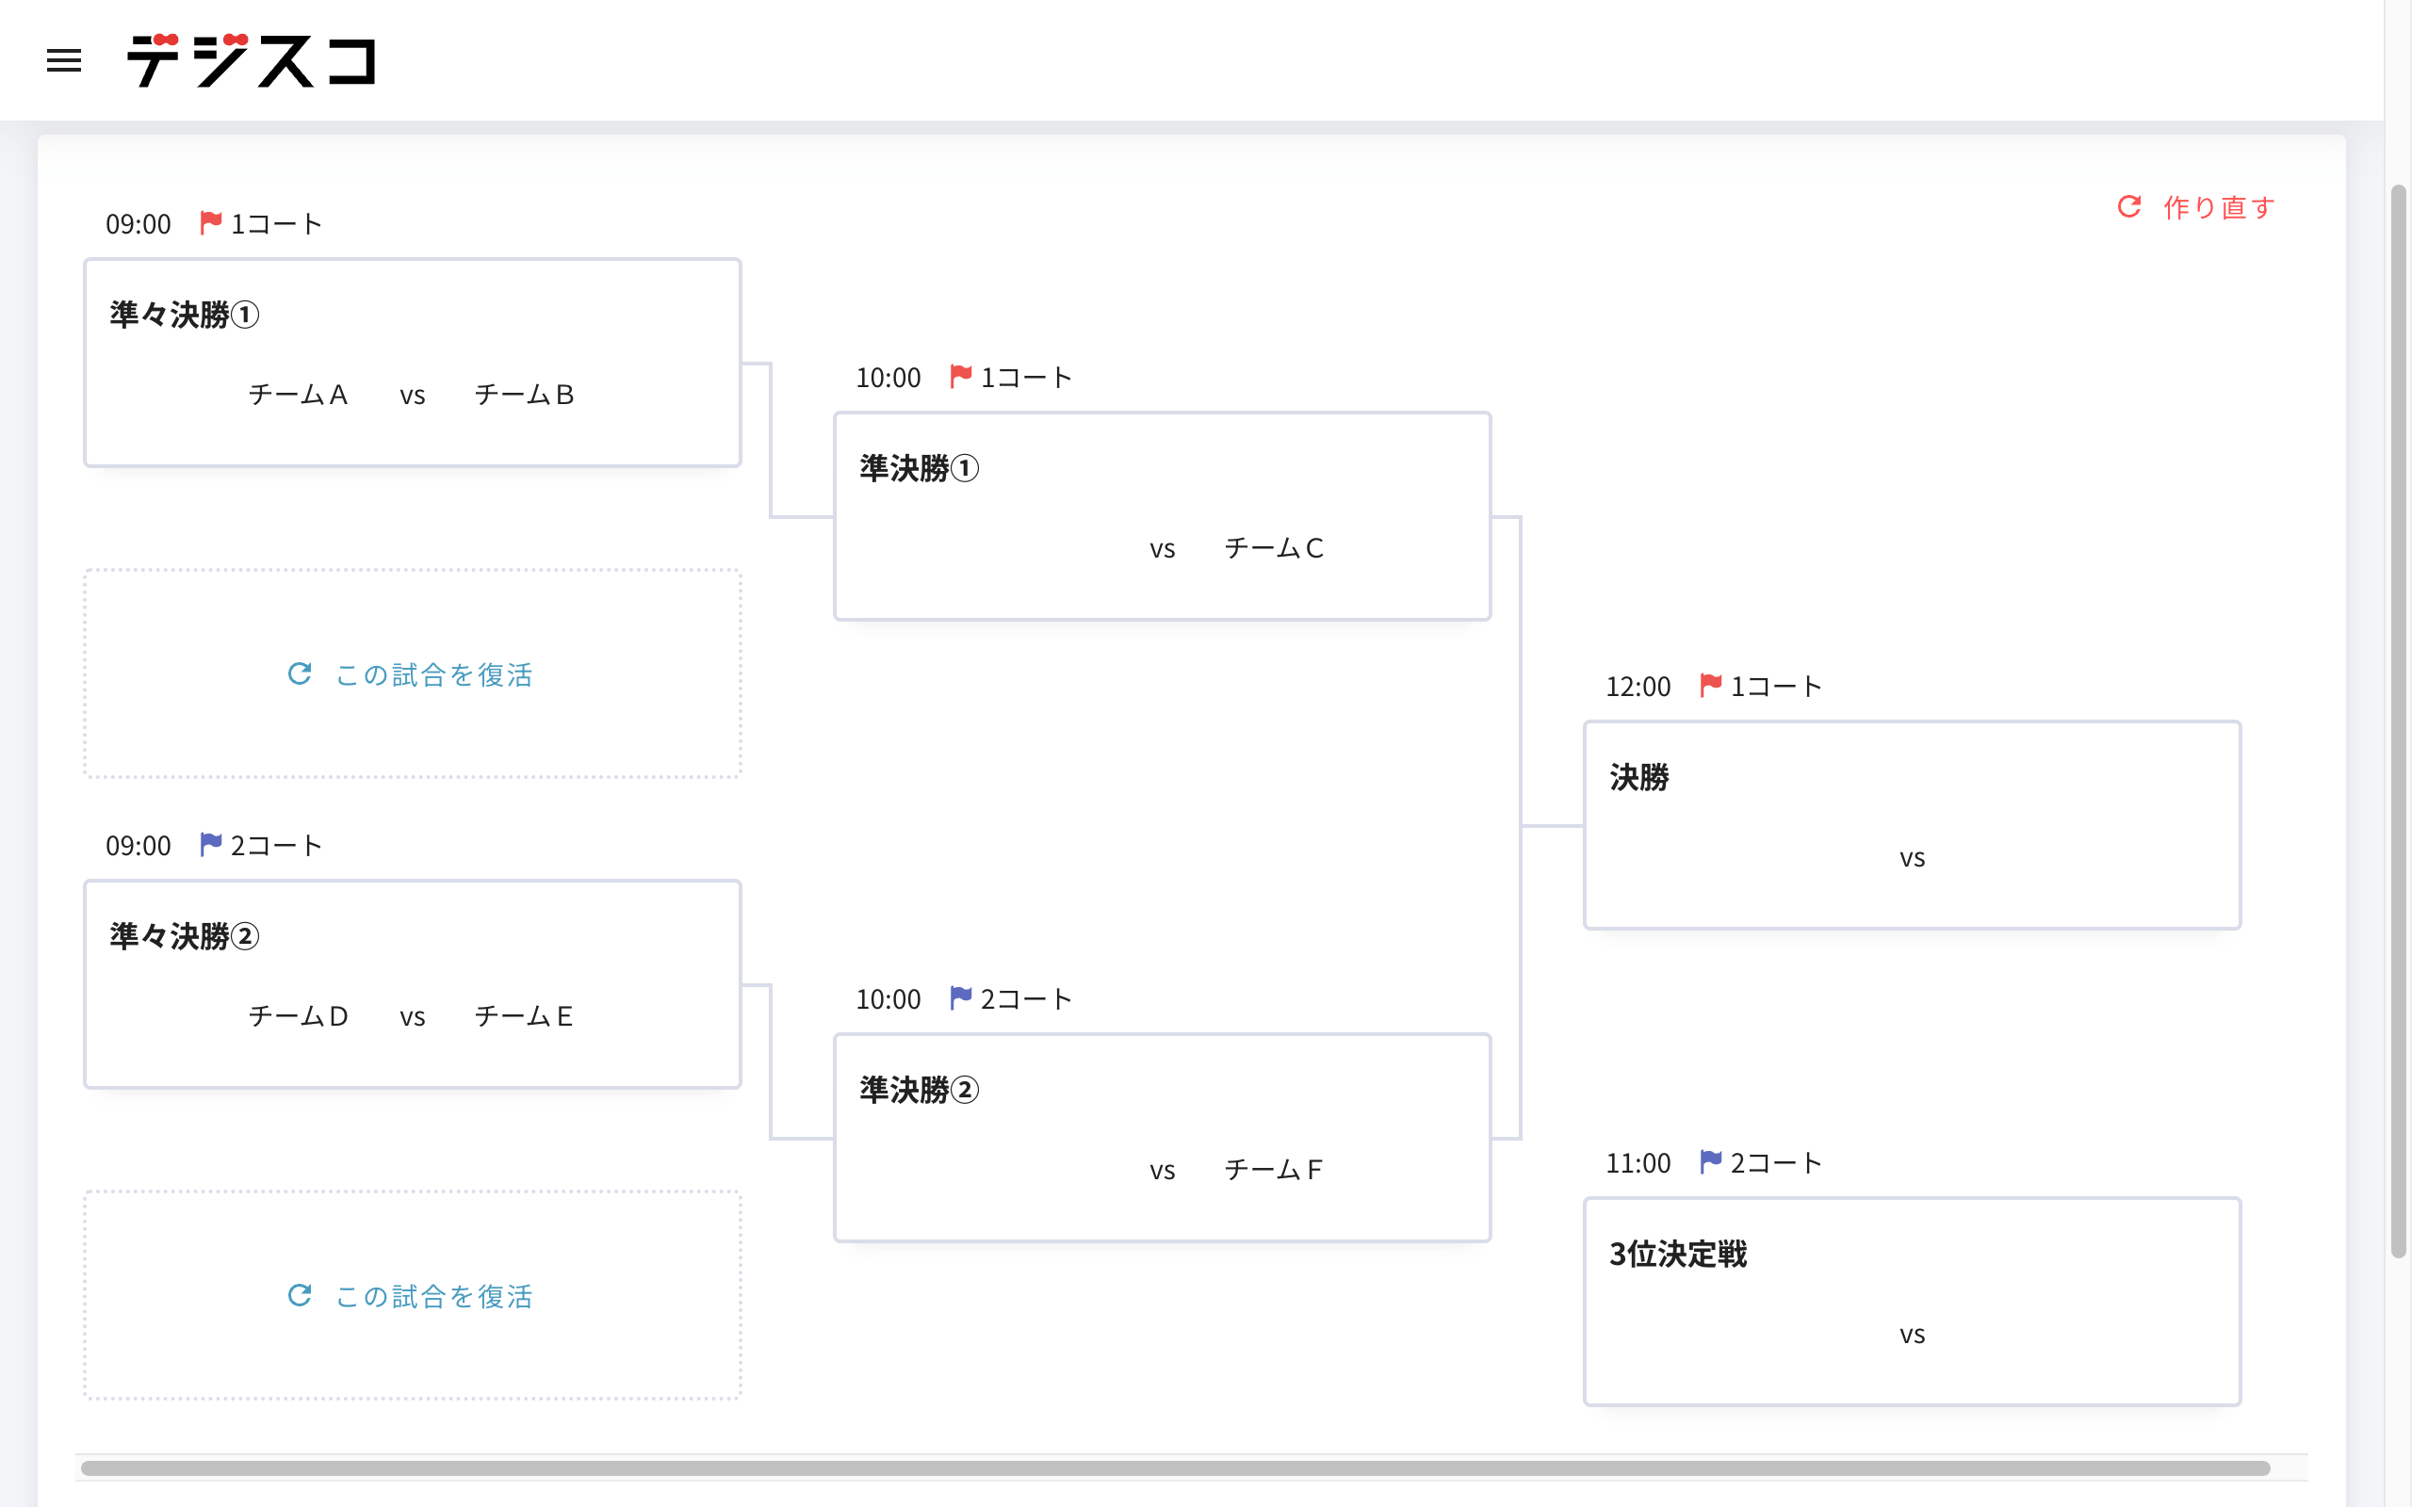Image resolution: width=2412 pixels, height=1507 pixels.
Task: Click 11:00 time above 3位決定戦
Action: [1638, 1163]
